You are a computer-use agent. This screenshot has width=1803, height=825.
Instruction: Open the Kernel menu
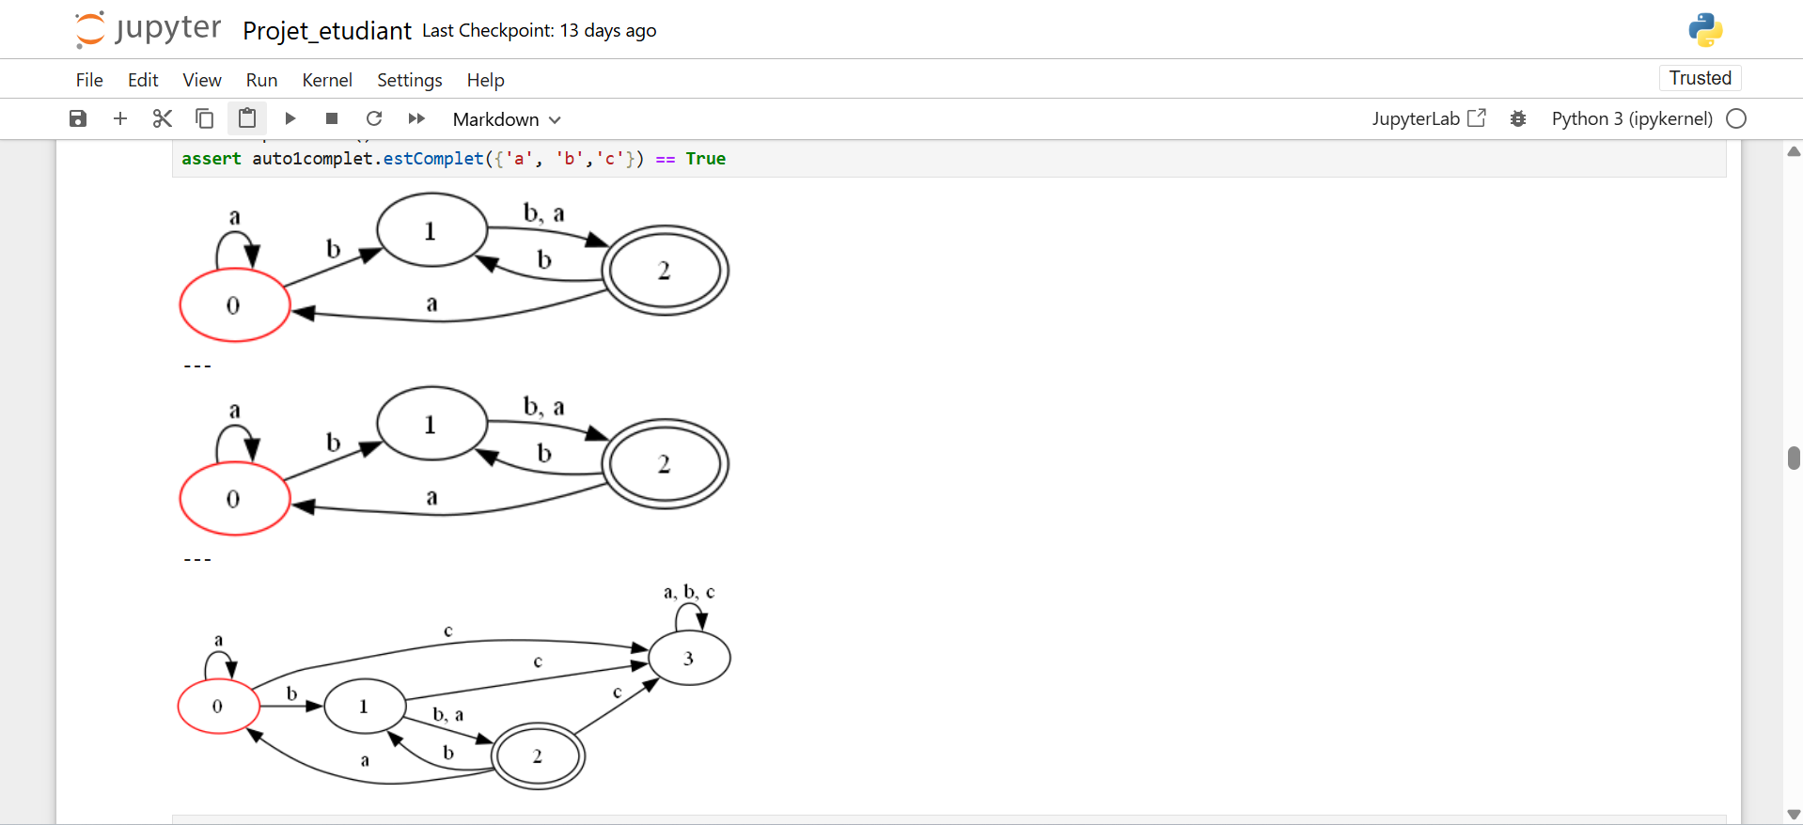tap(327, 80)
